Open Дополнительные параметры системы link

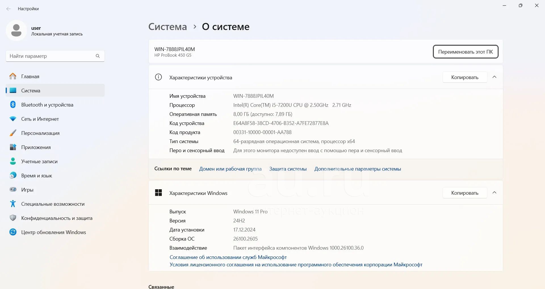coord(358,169)
